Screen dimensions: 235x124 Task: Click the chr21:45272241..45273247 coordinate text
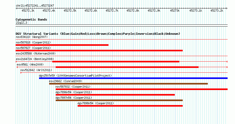pyautogui.click(x=35, y=6)
